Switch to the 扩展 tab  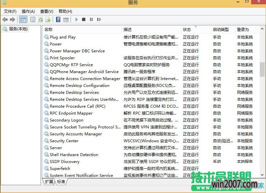coord(49,182)
